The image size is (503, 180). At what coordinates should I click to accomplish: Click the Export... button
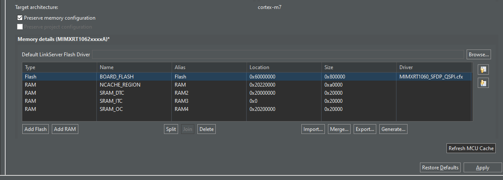pos(365,129)
